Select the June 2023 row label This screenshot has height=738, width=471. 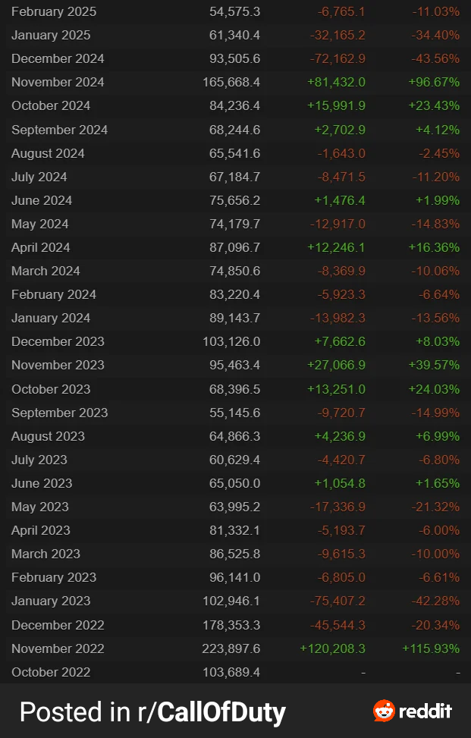click(x=42, y=483)
